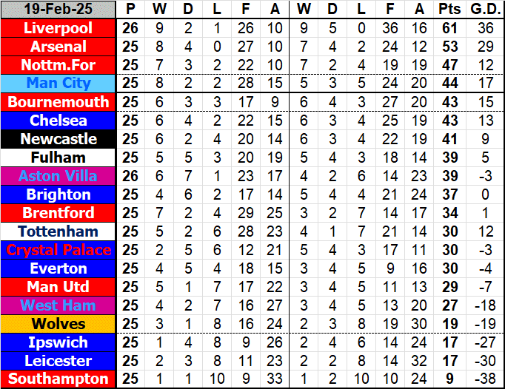This screenshot has height=389, width=505.
Task: Click Southampton's goal difference of -38
Action: point(485,379)
